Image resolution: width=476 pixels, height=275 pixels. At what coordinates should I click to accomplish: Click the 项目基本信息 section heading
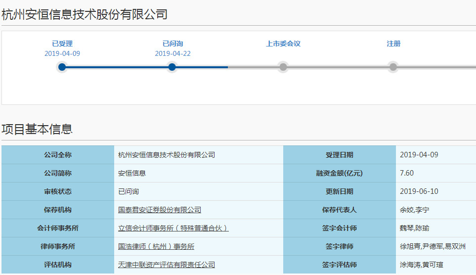click(x=37, y=129)
